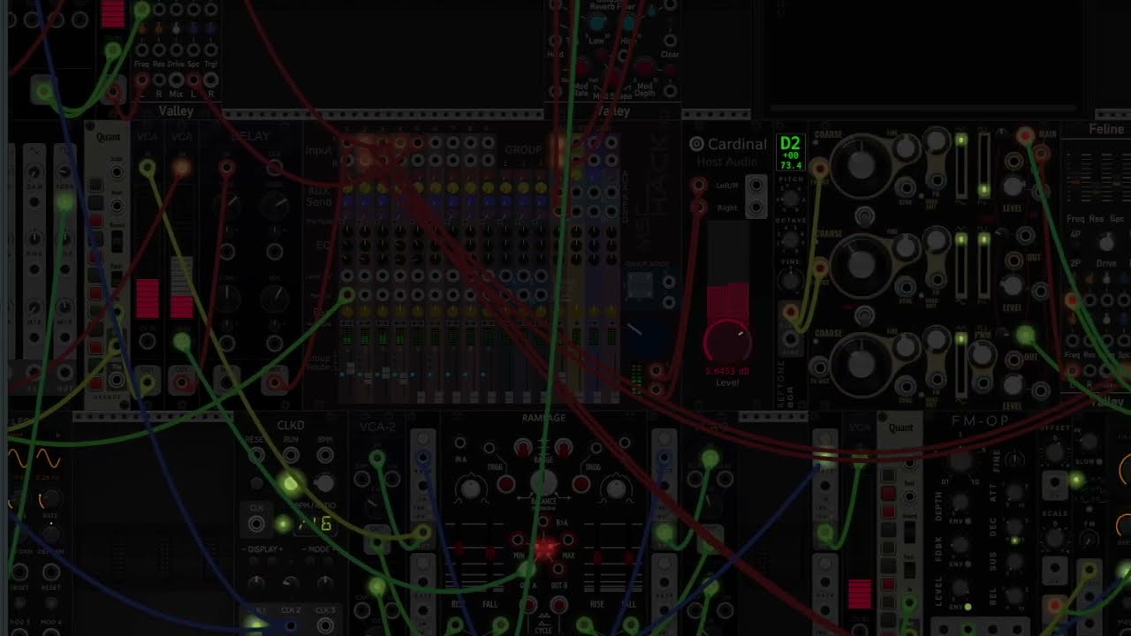This screenshot has width=1131, height=636.
Task: Click the RefTone OCTAVE knob
Action: point(789,241)
